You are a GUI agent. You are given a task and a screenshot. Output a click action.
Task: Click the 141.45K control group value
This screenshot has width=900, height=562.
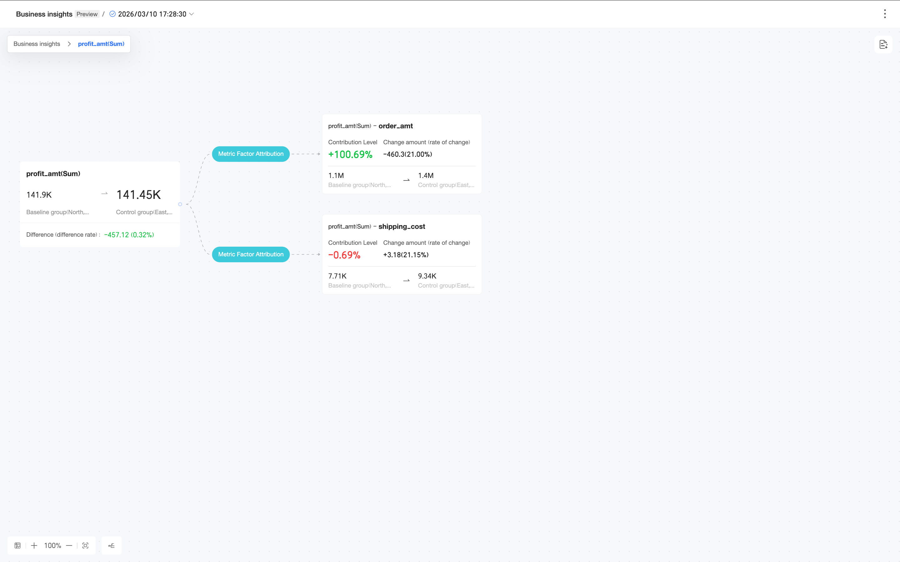point(138,195)
